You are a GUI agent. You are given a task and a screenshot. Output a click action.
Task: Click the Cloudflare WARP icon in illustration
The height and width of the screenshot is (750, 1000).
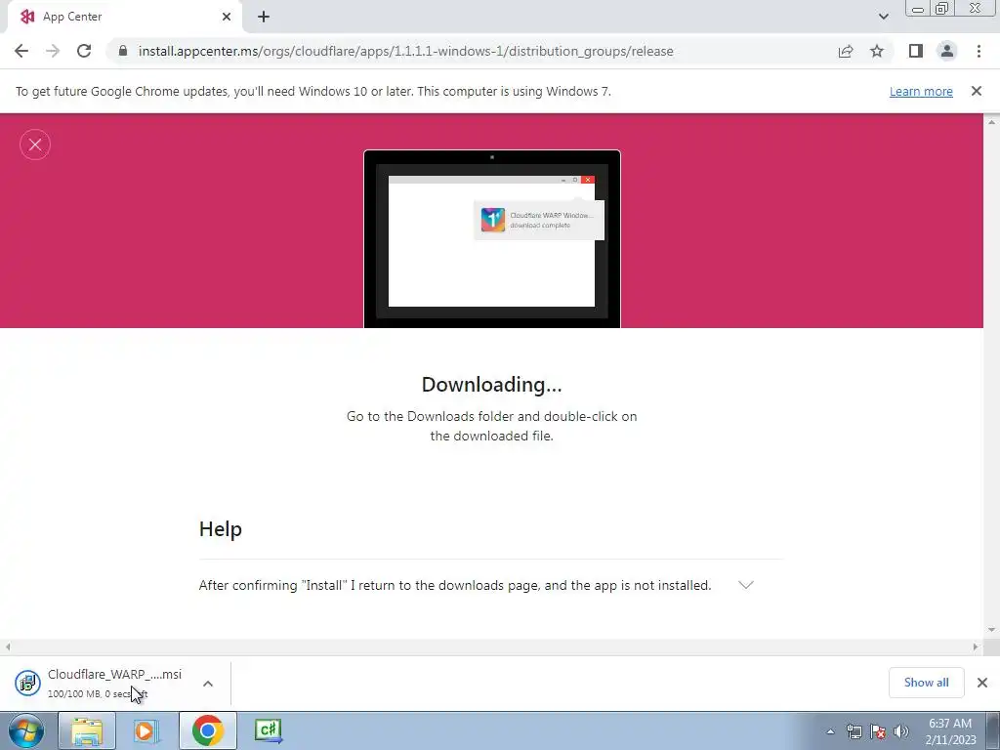(492, 220)
